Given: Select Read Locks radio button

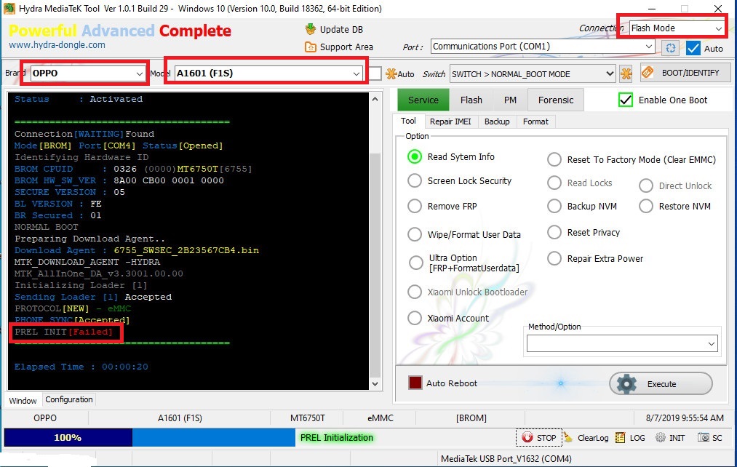Looking at the screenshot, I should click(554, 183).
